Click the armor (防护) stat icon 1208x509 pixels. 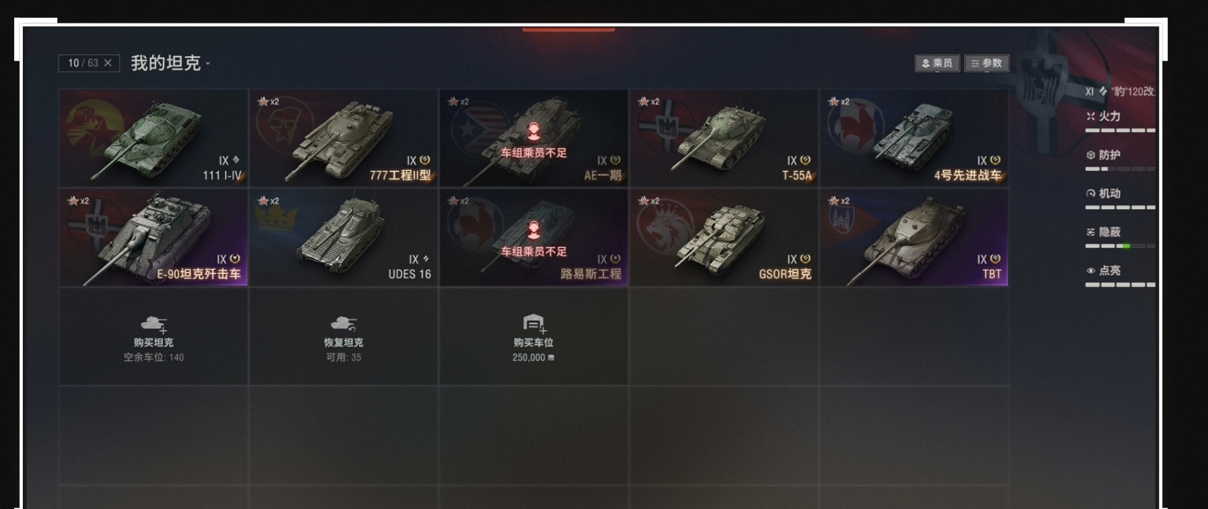[1091, 155]
